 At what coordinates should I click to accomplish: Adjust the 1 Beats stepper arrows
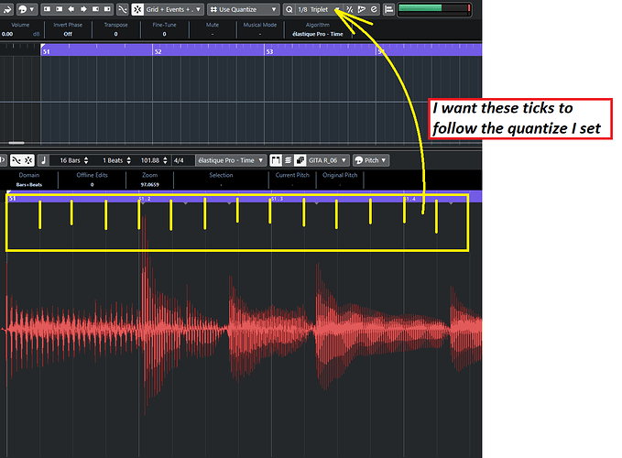(x=128, y=160)
